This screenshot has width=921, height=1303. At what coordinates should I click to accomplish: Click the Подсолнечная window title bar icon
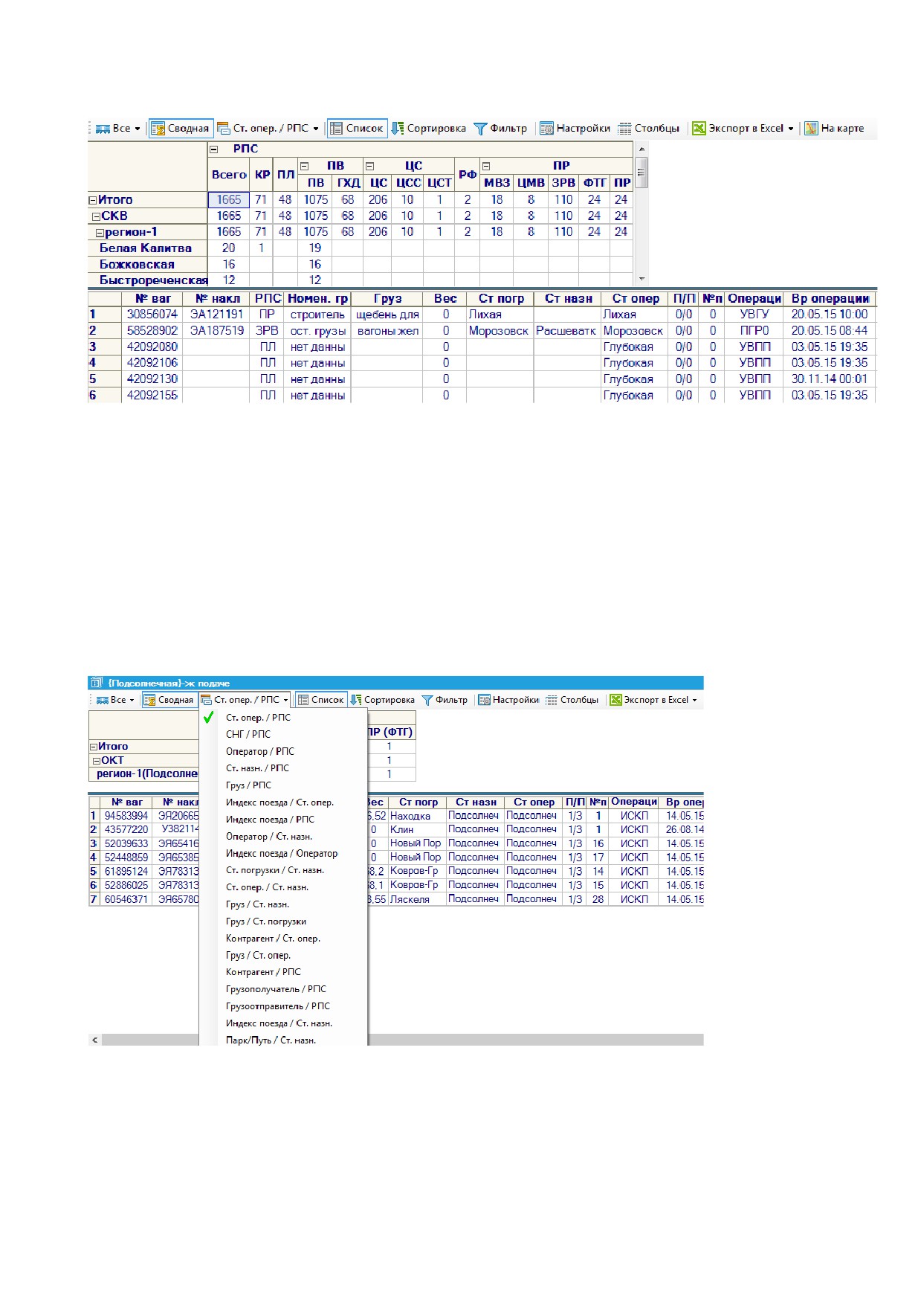pyautogui.click(x=95, y=683)
